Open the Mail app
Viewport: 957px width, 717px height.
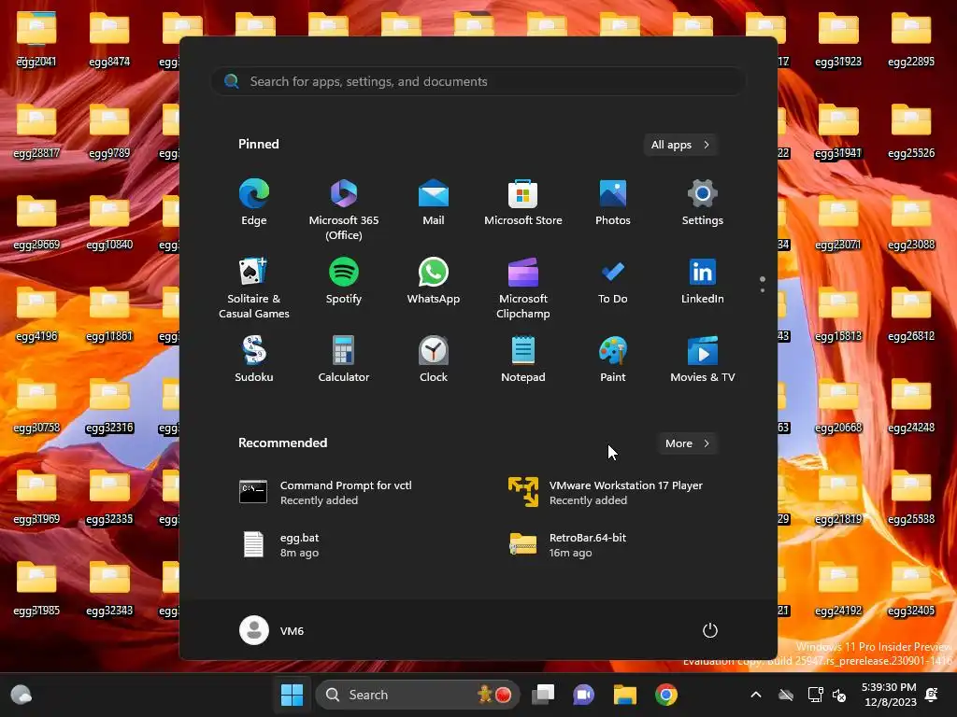[x=434, y=203]
